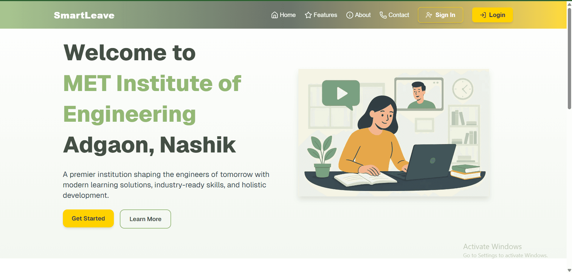Go to the Features nav item
This screenshot has height=273, width=572.
click(321, 15)
